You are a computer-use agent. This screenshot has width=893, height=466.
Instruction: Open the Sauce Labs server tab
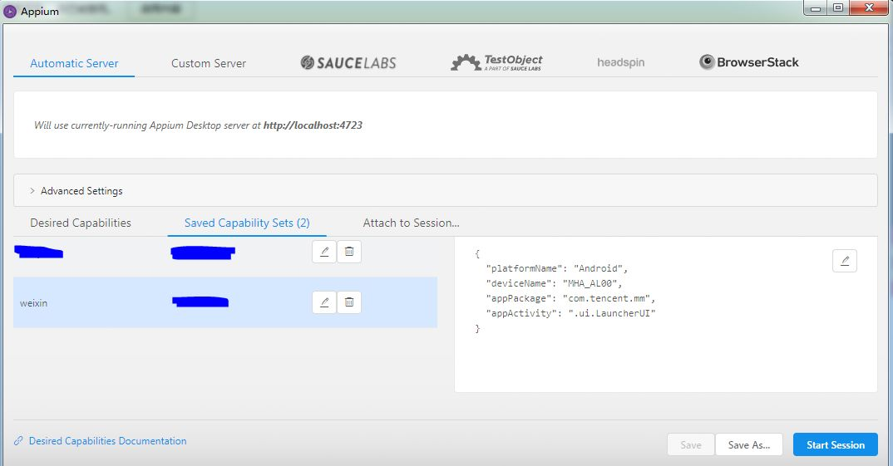348,62
